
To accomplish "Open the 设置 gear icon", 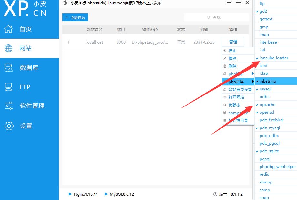I will (9, 126).
